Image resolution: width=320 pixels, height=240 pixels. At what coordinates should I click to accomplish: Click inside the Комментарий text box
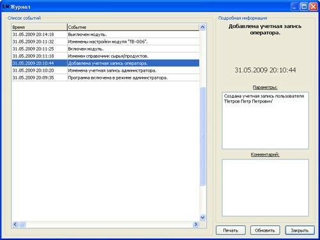coord(266,188)
